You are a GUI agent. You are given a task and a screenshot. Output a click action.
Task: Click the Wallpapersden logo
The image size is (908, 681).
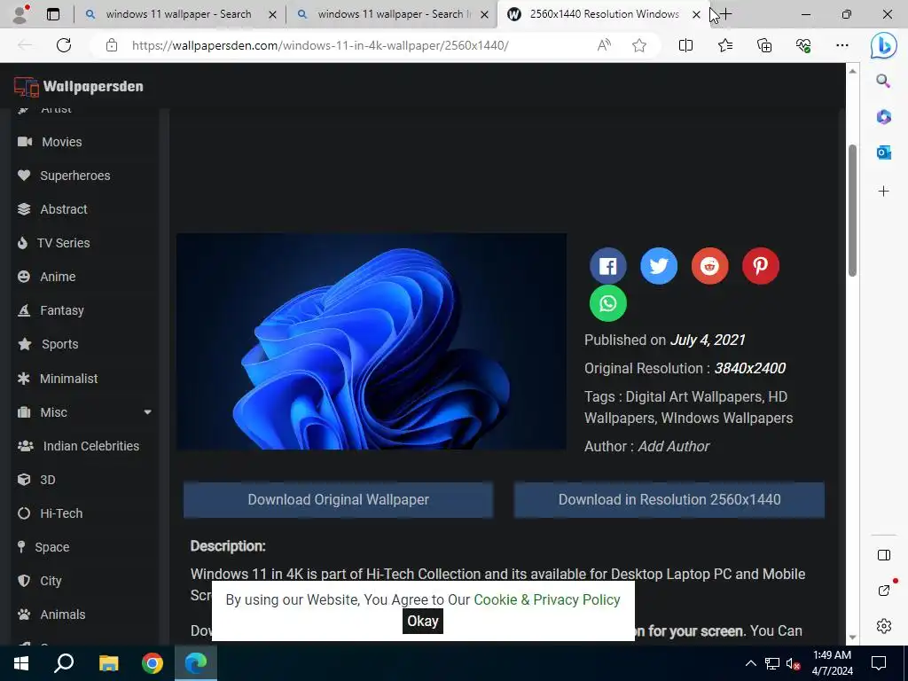(79, 86)
